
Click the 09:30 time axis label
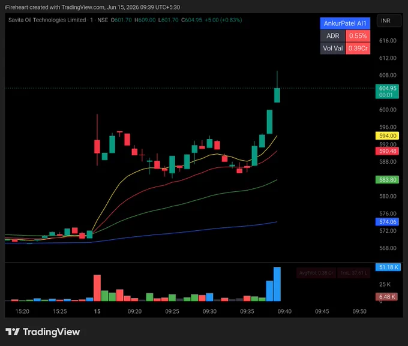pyautogui.click(x=210, y=311)
